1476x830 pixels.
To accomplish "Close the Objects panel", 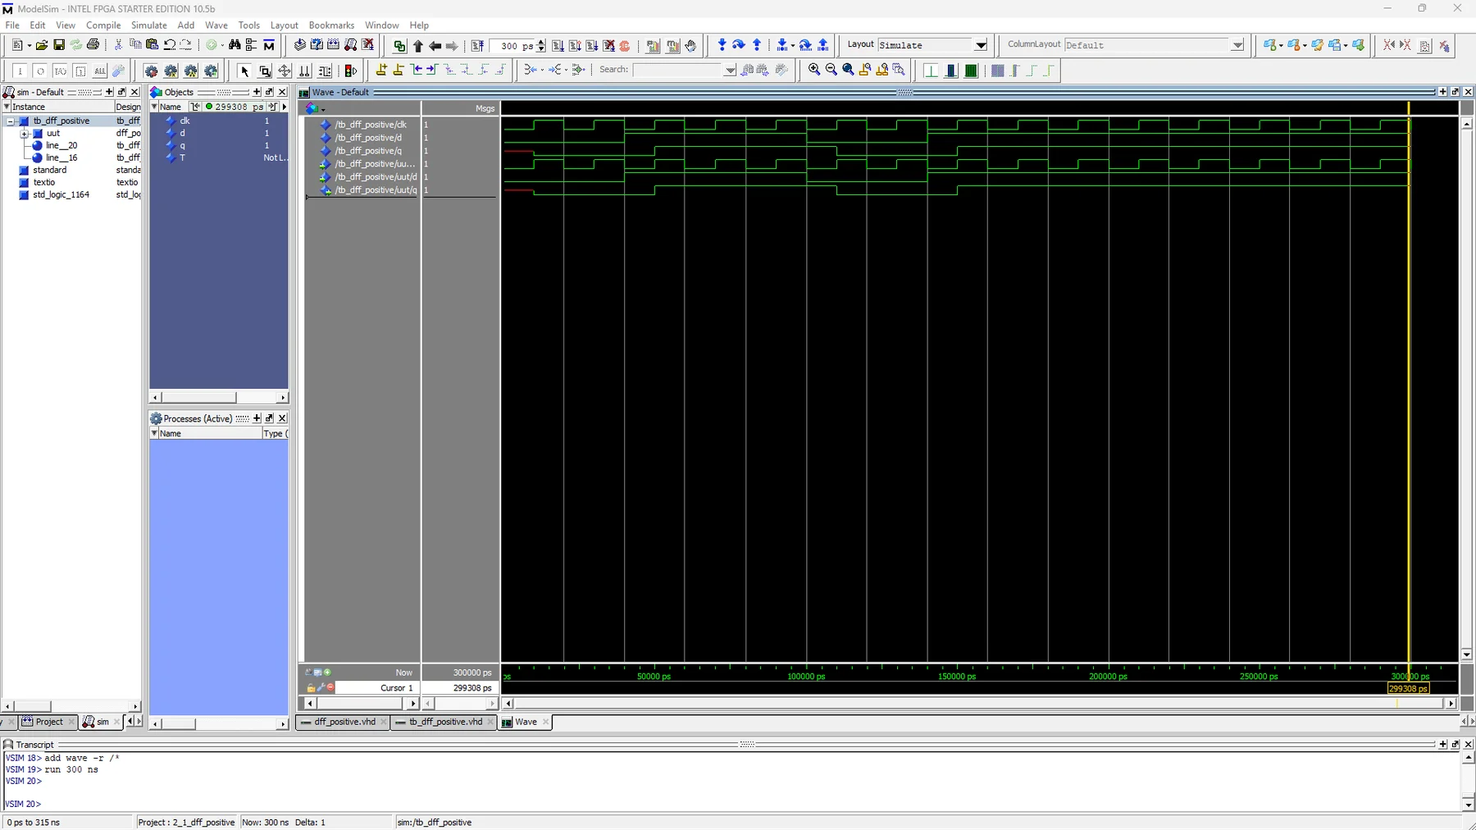I will pos(282,92).
